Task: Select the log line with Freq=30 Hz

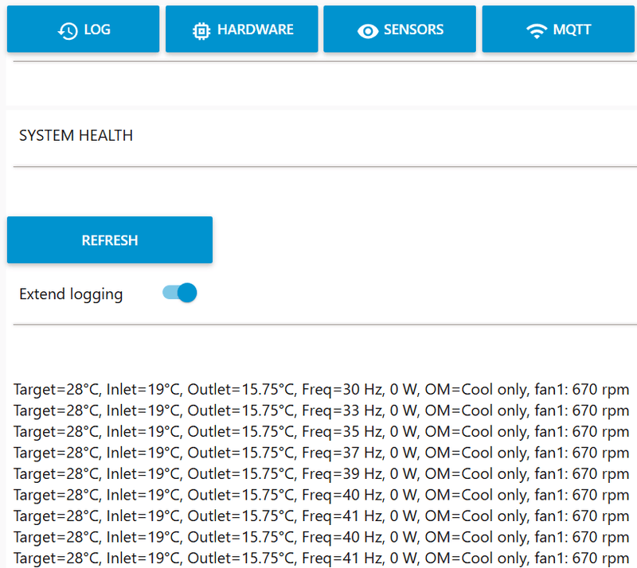Action: 322,390
